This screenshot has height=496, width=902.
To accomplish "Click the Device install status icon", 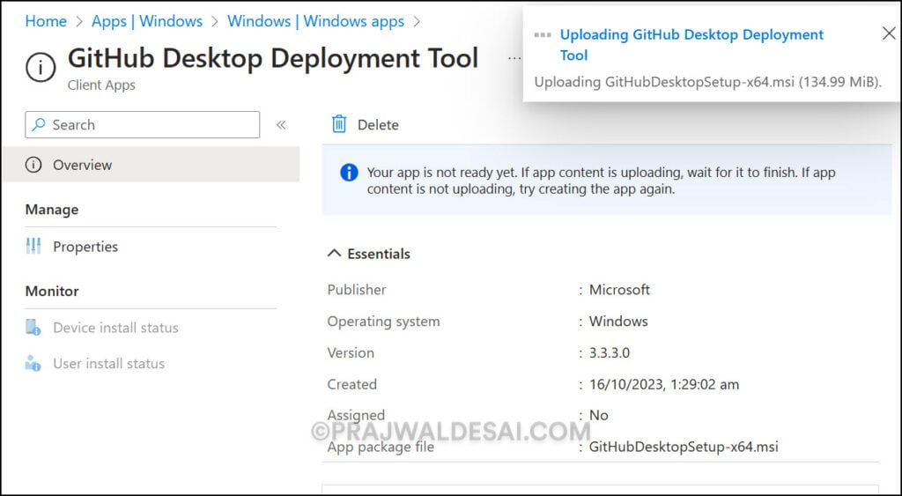I will (33, 328).
